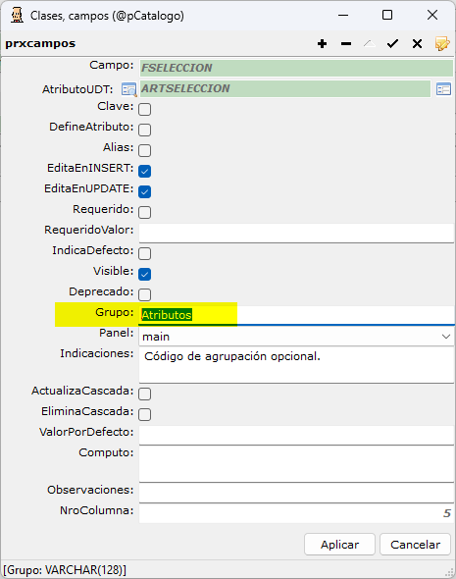
Task: Check the EliminaCascada checkbox
Action: tap(144, 414)
